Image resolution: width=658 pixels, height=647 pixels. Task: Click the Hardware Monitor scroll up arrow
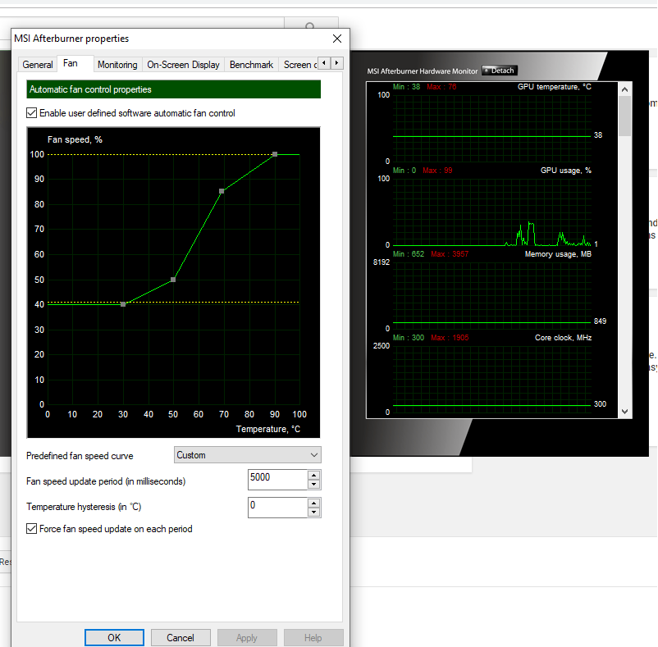pyautogui.click(x=625, y=89)
